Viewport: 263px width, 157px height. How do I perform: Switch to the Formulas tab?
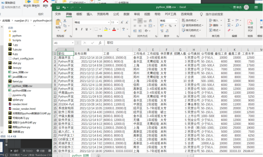116,14
